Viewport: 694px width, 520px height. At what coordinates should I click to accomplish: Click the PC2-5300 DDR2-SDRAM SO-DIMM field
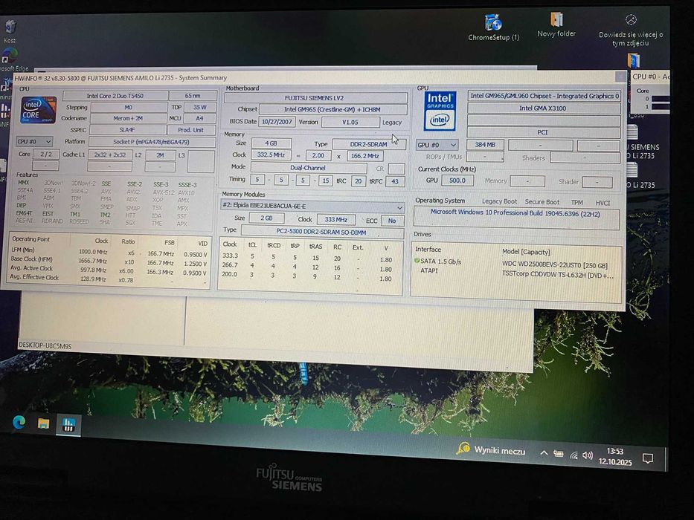[x=322, y=232]
